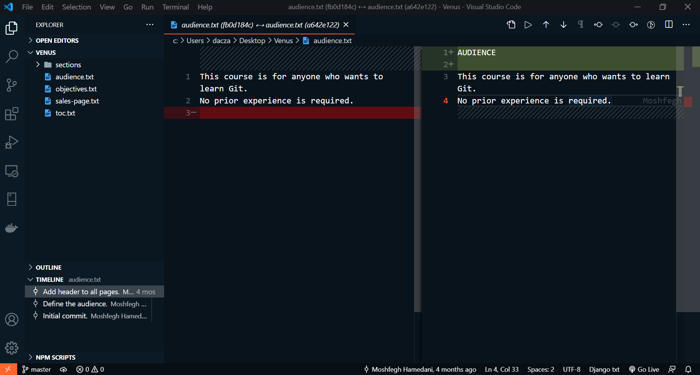Go to previous change arrow
Image resolution: width=700 pixels, height=375 pixels.
click(546, 25)
